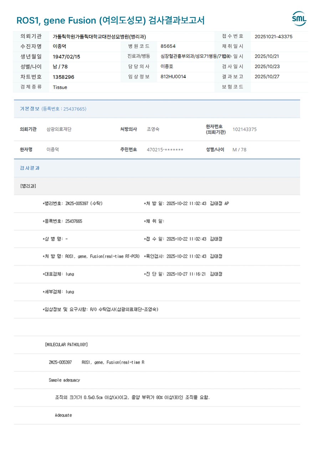
Task: Select test date 2025/10/23
Action: pyautogui.click(x=267, y=66)
